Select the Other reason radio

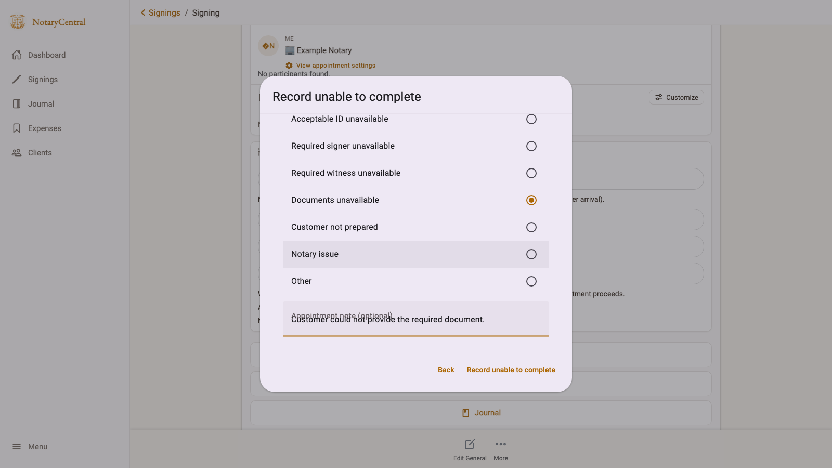click(531, 281)
